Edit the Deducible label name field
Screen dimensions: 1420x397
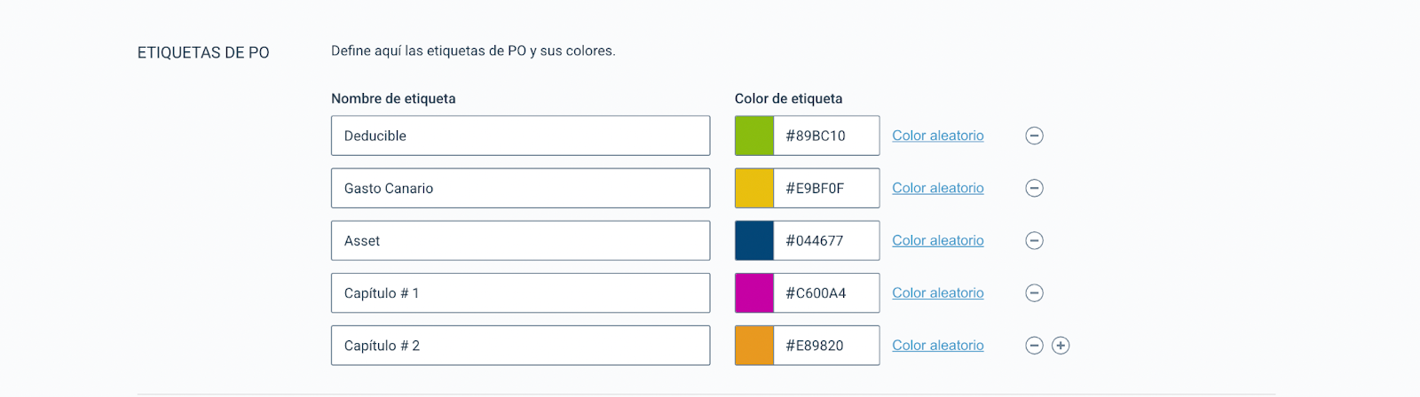tap(521, 136)
